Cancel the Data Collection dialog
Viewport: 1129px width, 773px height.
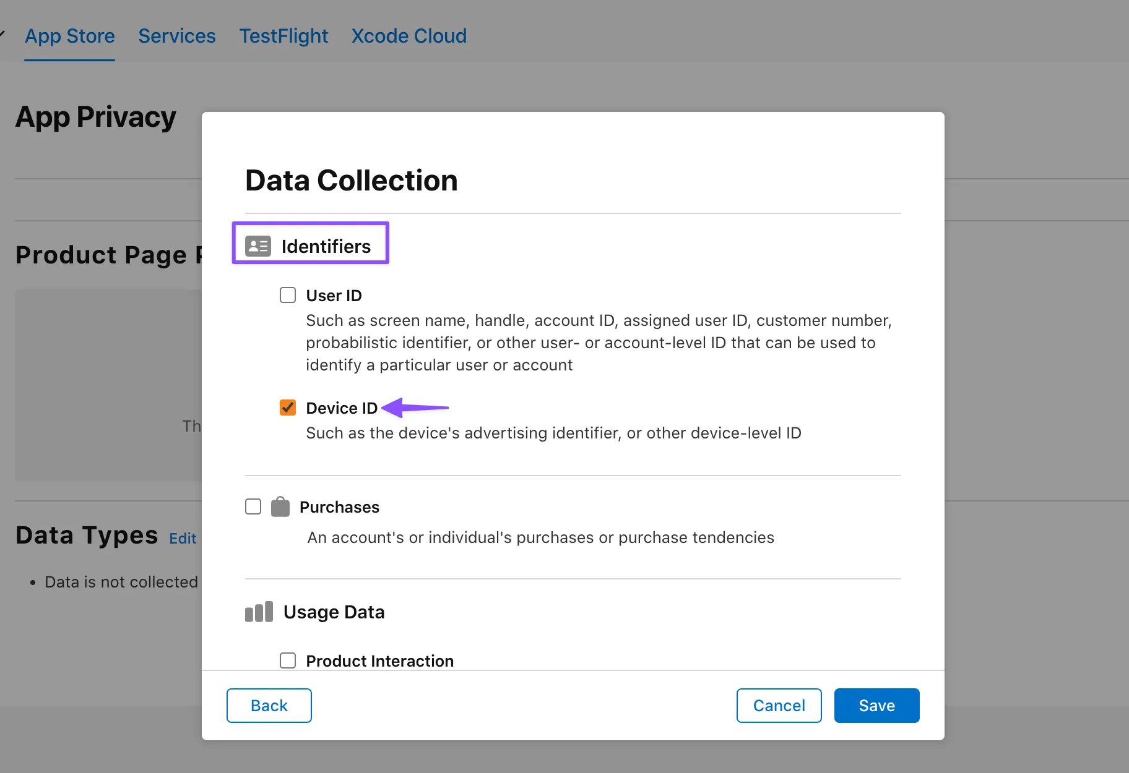pyautogui.click(x=779, y=705)
